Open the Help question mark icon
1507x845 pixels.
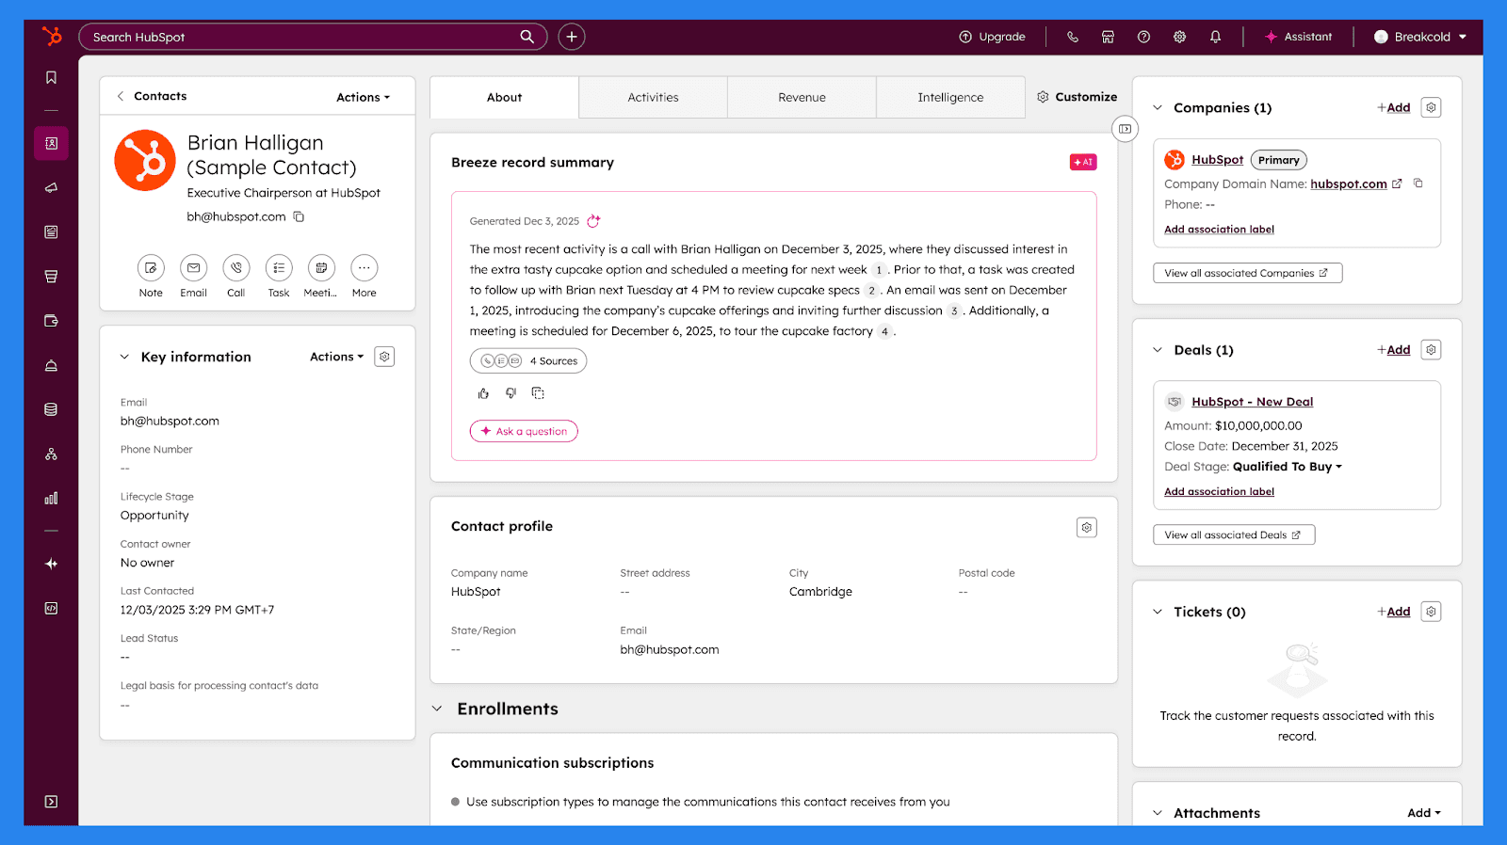tap(1143, 37)
